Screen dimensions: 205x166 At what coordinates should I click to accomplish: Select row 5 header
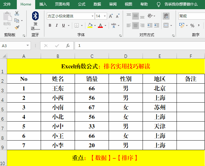pyautogui.click(x=3, y=108)
